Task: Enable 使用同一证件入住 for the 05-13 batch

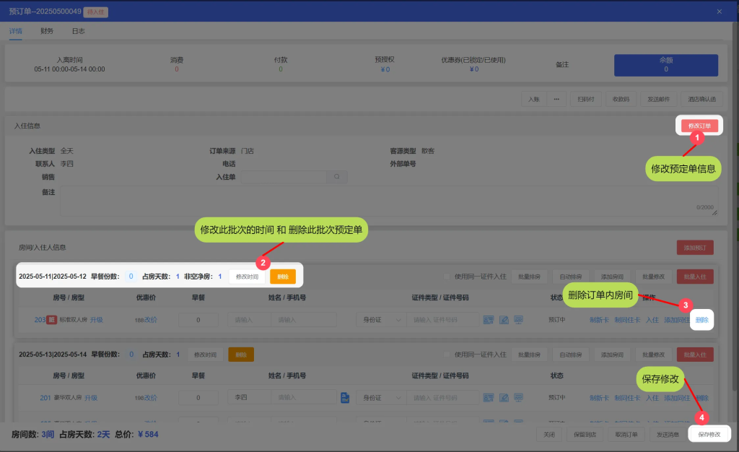Action: coord(448,355)
